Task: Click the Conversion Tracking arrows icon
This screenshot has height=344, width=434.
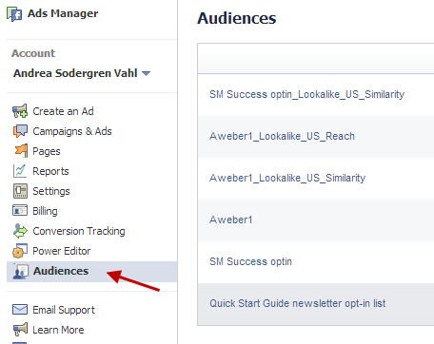Action: [20, 231]
